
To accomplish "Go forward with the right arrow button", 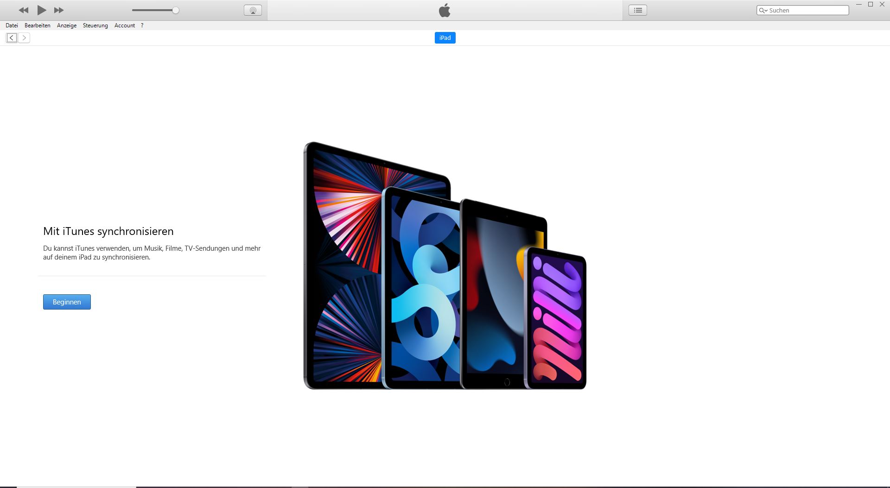I will pos(24,38).
